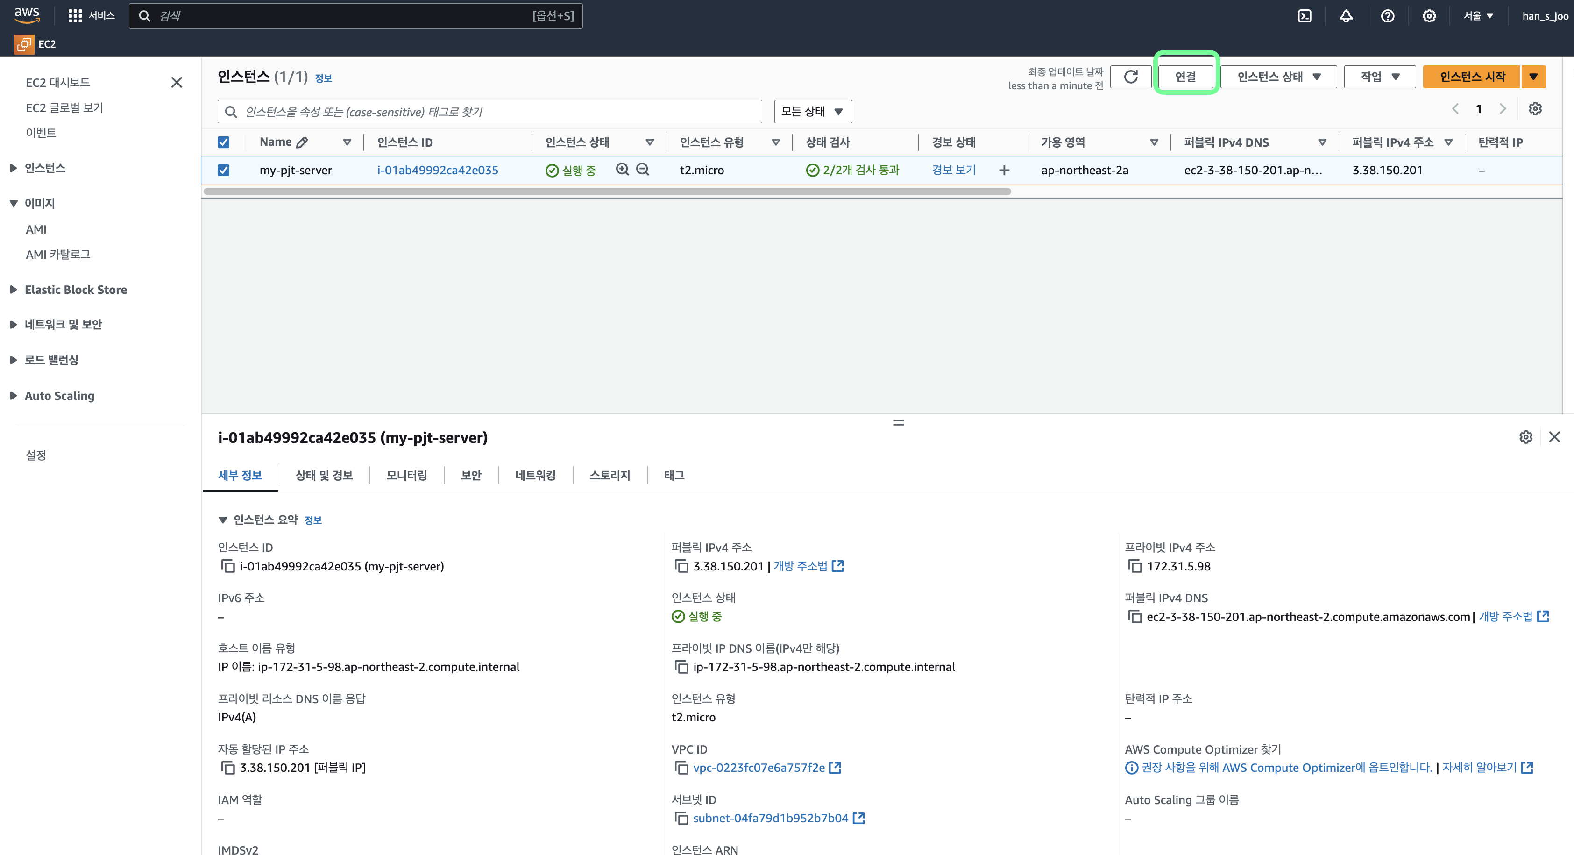The image size is (1574, 855).
Task: Click the zoom-in filter icon beside 실행 중
Action: 622,169
